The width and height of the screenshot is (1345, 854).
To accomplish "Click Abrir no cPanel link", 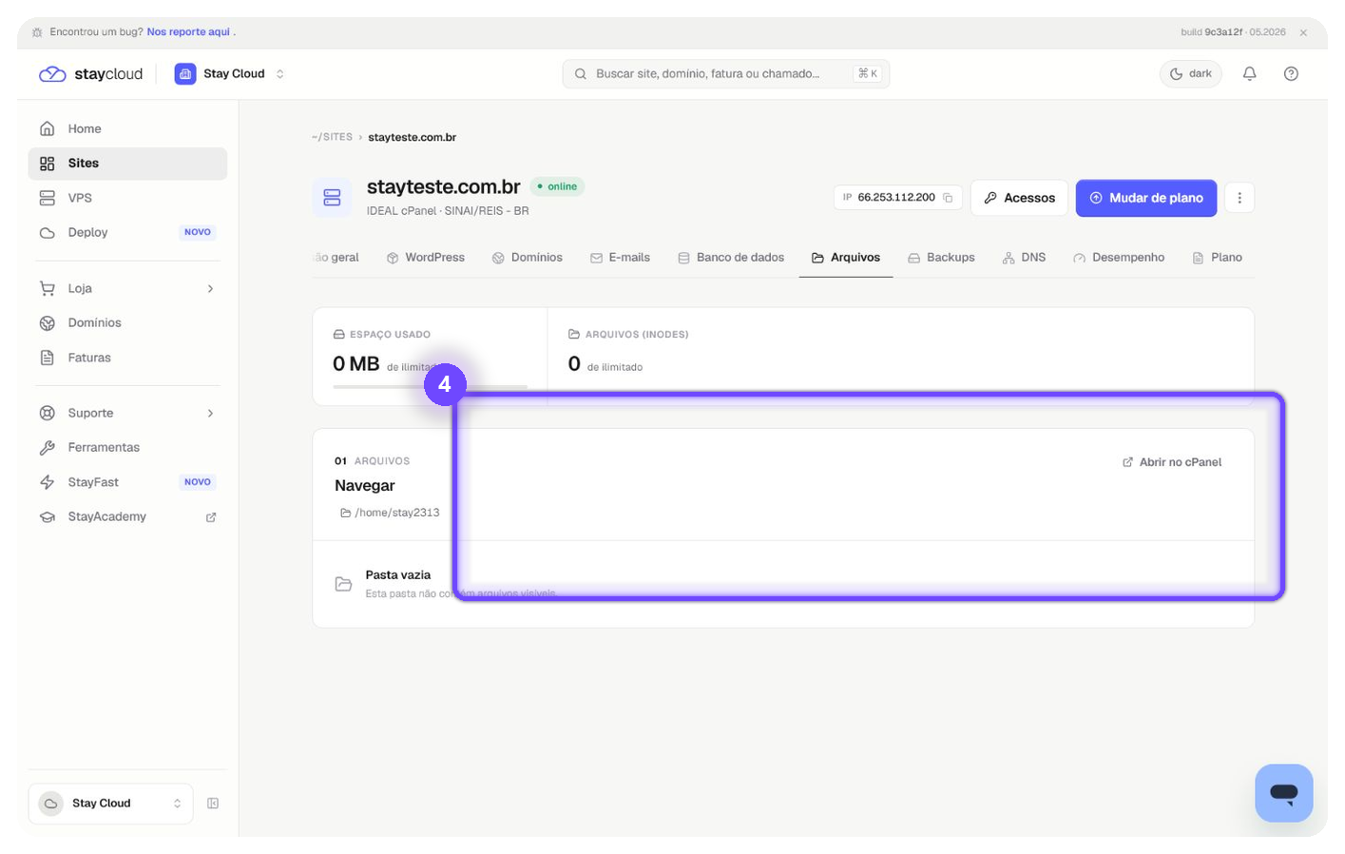I will pyautogui.click(x=1172, y=462).
